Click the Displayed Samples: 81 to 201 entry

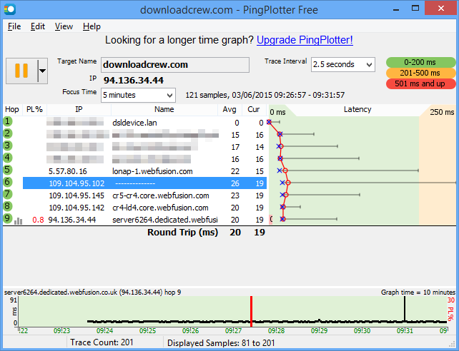(221, 343)
